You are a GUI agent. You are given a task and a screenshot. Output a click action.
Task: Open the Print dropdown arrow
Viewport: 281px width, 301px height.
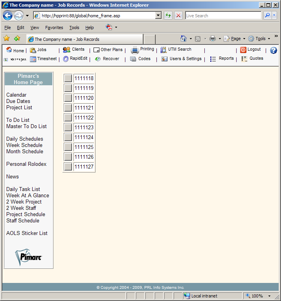pos(220,39)
